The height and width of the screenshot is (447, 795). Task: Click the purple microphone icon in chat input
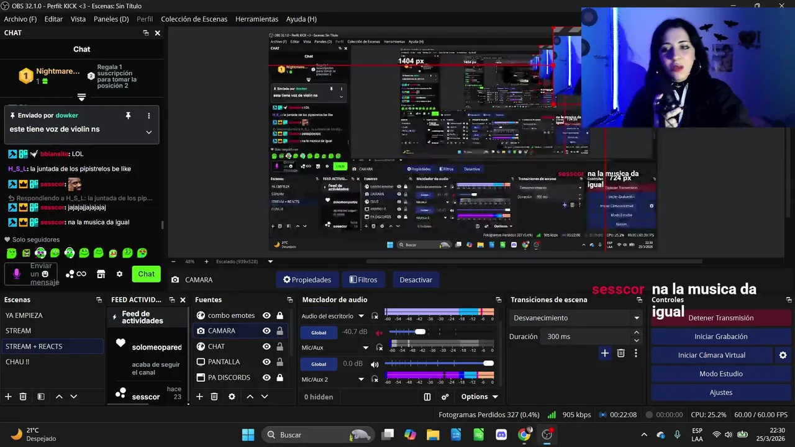tap(17, 274)
